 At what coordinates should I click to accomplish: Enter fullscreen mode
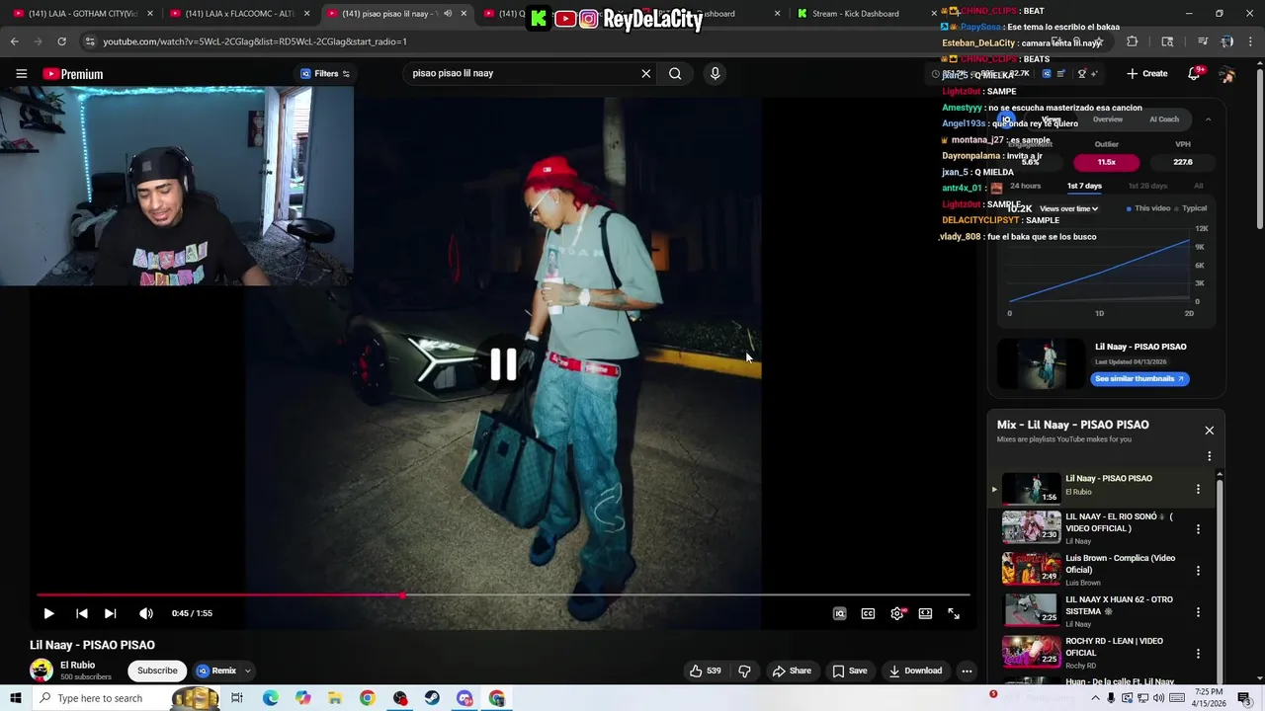pos(954,613)
